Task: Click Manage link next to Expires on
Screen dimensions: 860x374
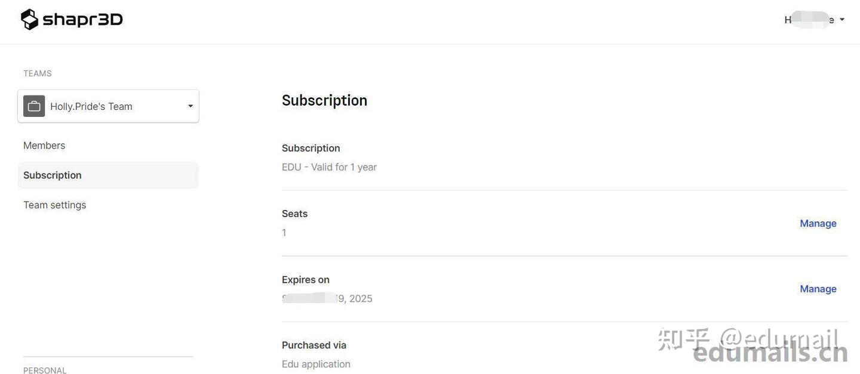Action: pos(818,289)
